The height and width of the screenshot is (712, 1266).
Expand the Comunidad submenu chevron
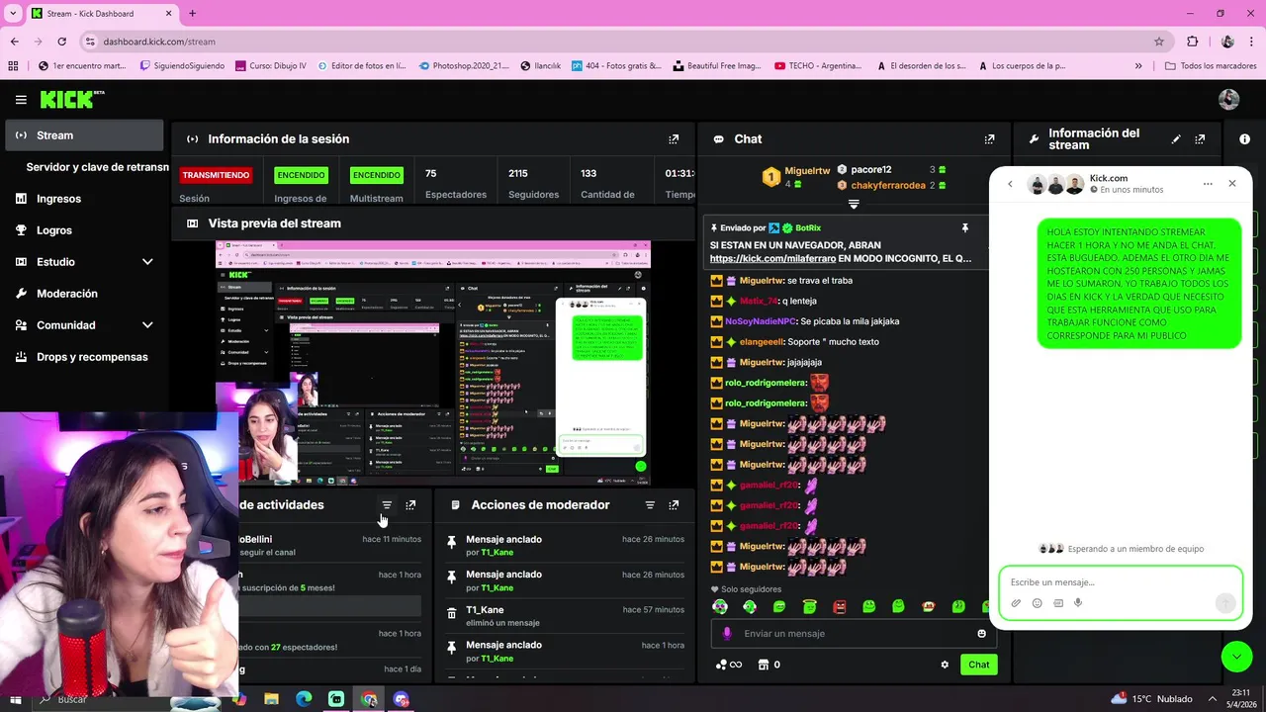(x=147, y=325)
